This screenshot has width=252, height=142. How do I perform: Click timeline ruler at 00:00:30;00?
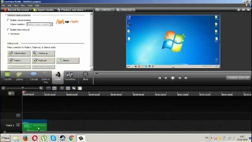(x=94, y=95)
